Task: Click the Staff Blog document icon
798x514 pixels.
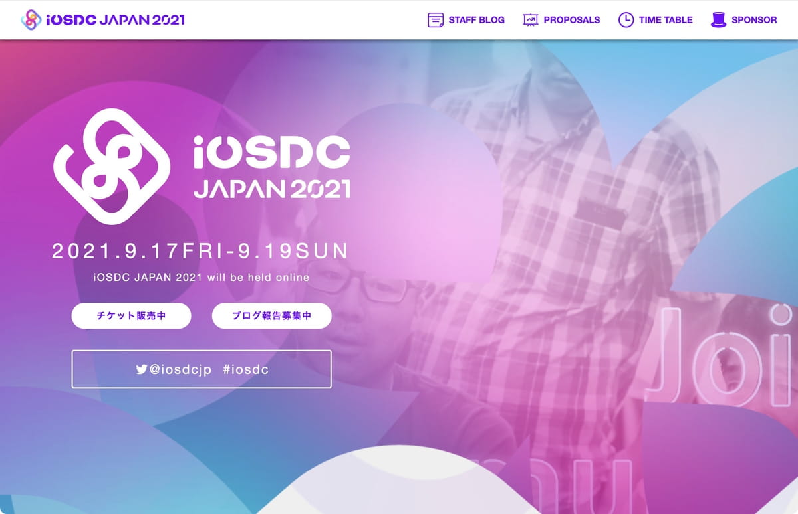Action: point(436,20)
